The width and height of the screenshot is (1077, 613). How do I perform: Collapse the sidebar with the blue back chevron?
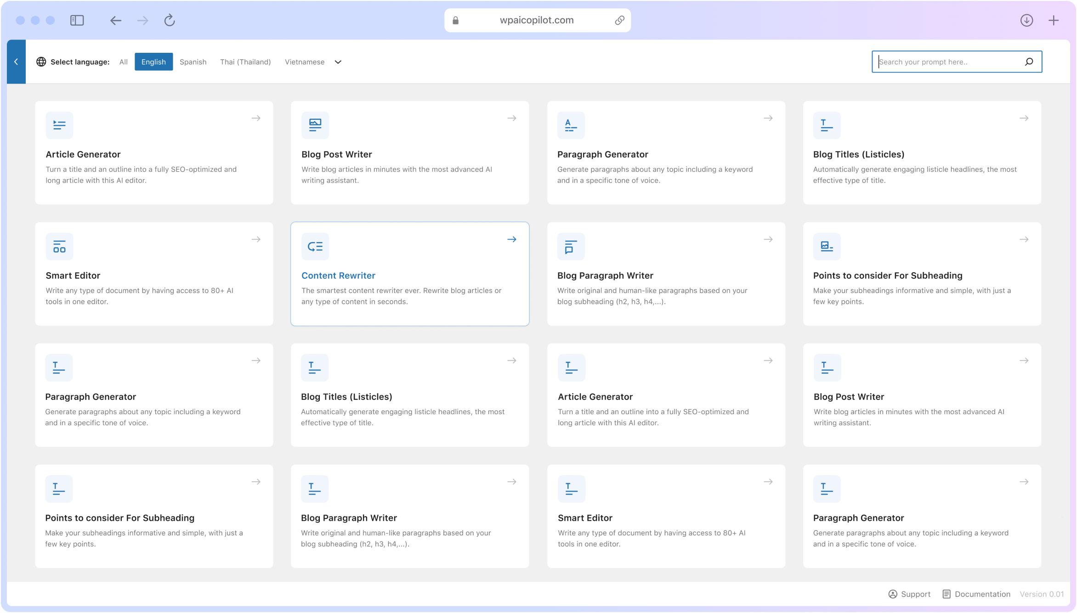coord(16,62)
